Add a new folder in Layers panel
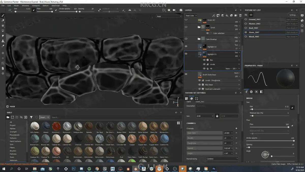Screen dimensions: 305x172 (236, 16)
